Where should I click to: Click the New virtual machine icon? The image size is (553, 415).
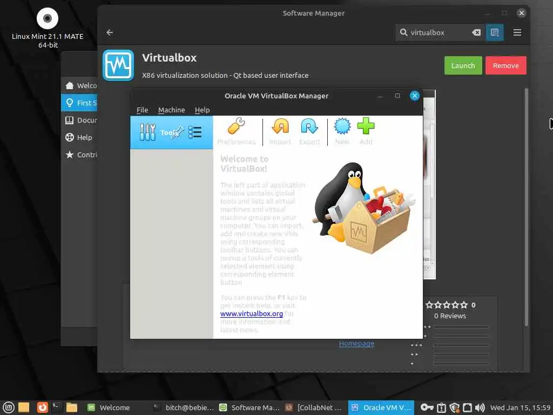pos(342,126)
